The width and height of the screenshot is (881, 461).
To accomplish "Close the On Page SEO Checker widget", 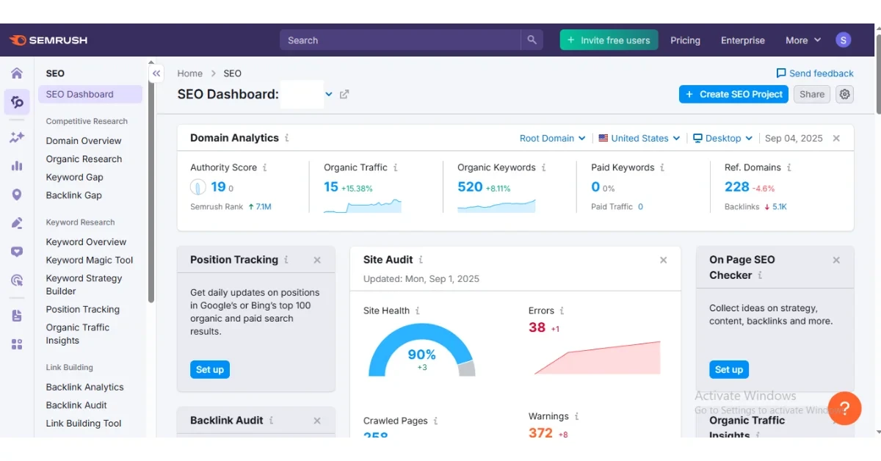I will (x=836, y=260).
